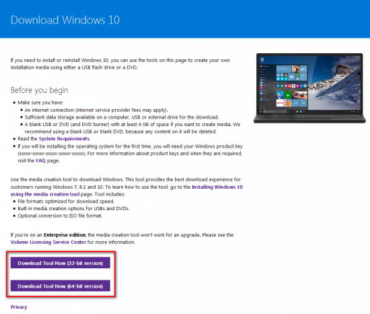The height and width of the screenshot is (314, 370).
Task: Open the Privacy link
Action: click(x=19, y=307)
